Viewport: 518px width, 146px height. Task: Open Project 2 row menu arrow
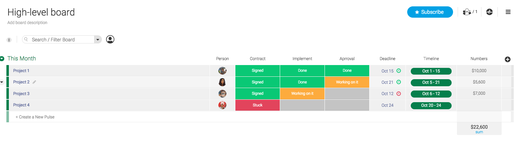(x=2, y=82)
